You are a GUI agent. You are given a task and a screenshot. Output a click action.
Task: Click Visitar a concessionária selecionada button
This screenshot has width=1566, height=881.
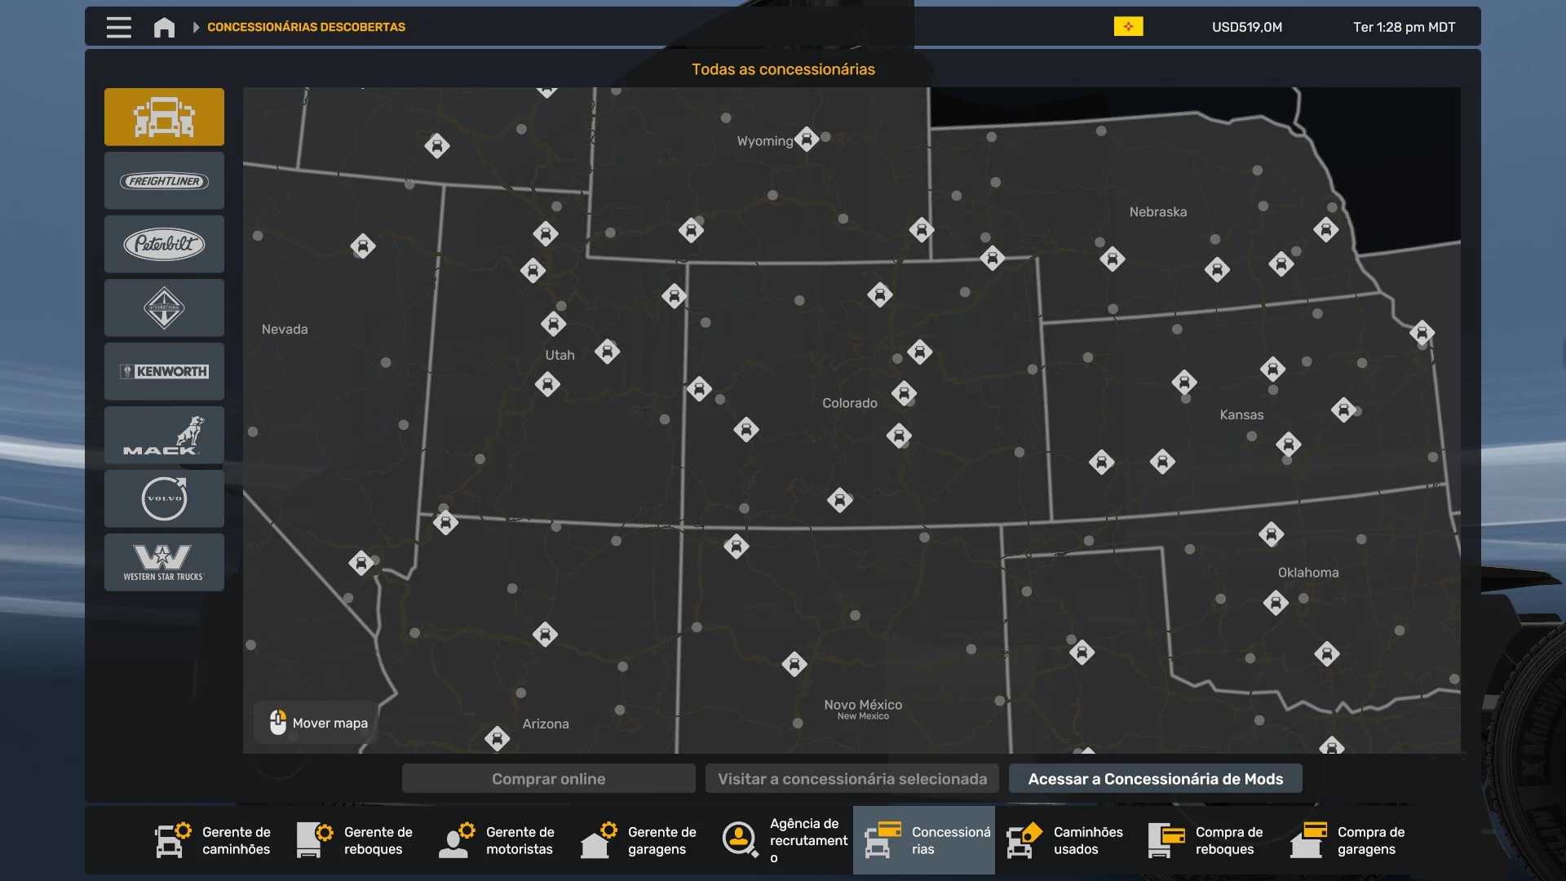point(852,779)
